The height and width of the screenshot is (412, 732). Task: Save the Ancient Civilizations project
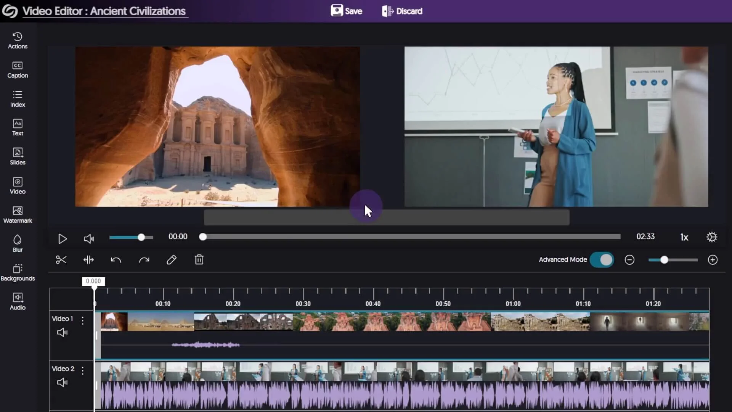tap(346, 11)
